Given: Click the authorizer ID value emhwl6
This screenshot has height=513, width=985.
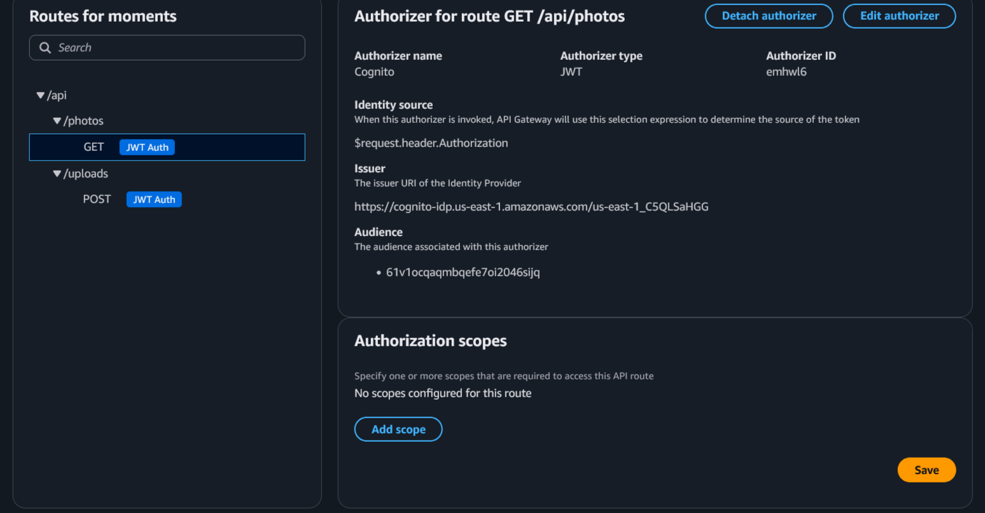Looking at the screenshot, I should [786, 72].
